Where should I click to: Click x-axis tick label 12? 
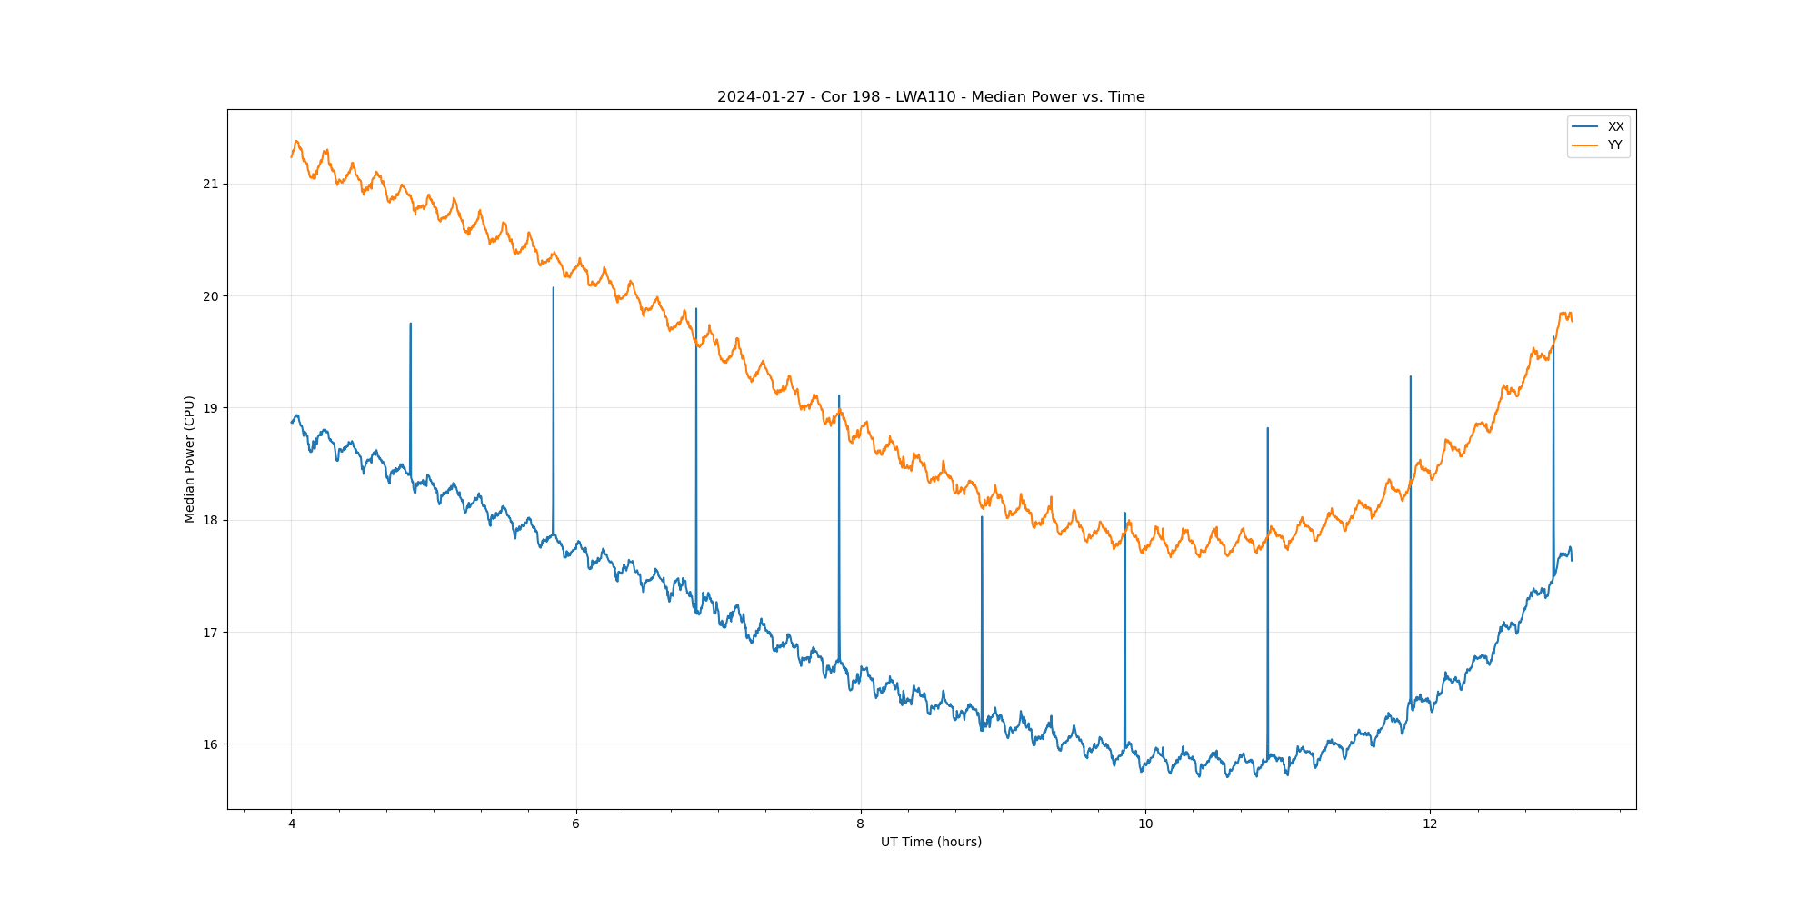pos(1430,824)
